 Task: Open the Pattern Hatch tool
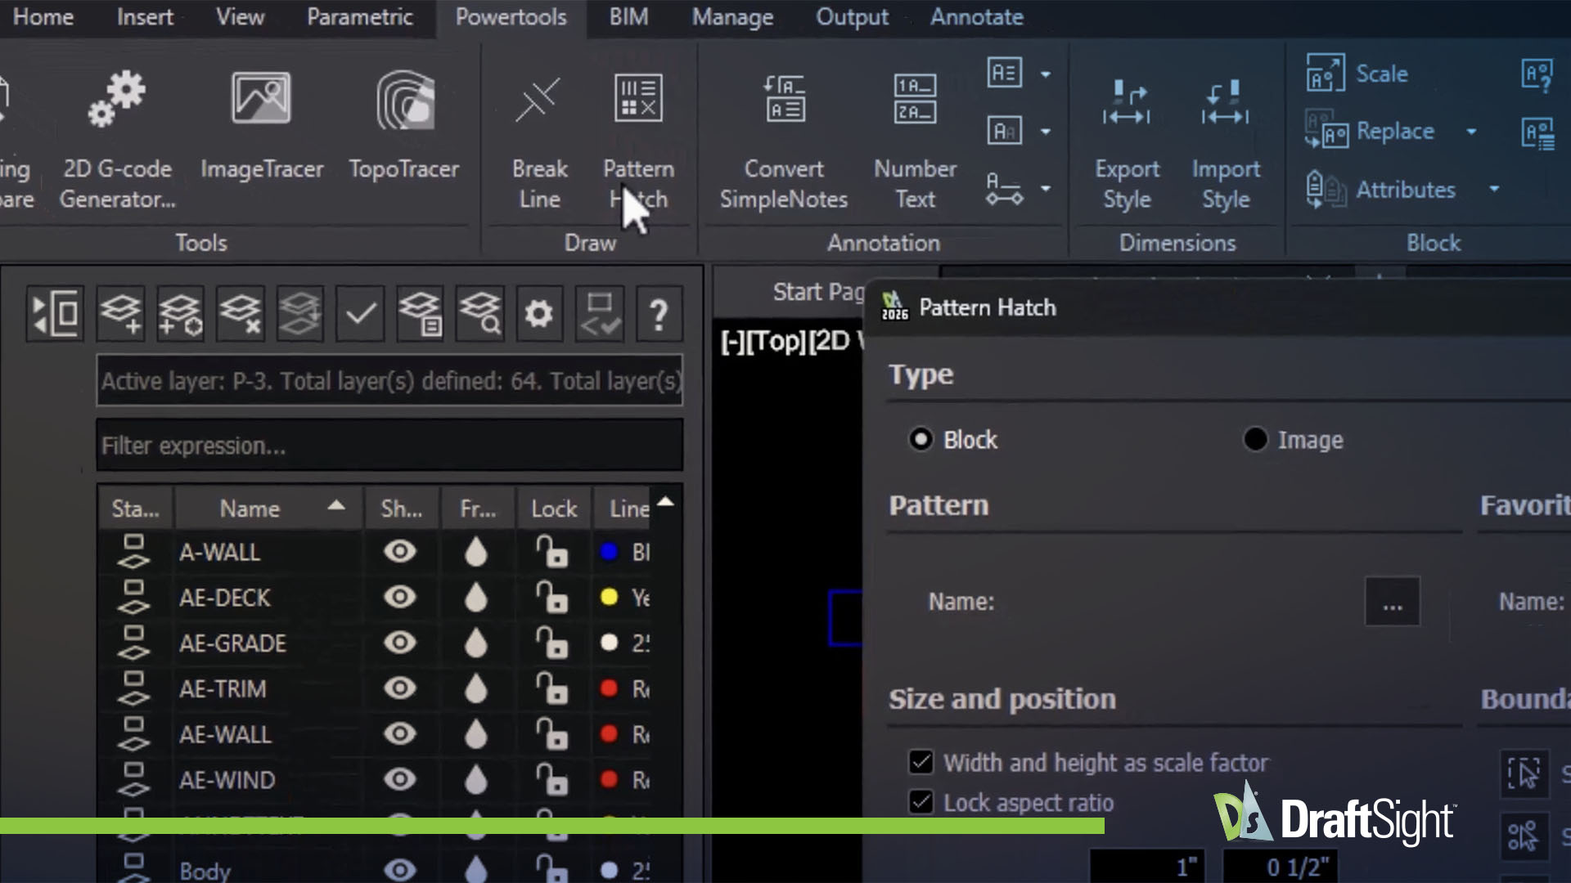click(639, 141)
